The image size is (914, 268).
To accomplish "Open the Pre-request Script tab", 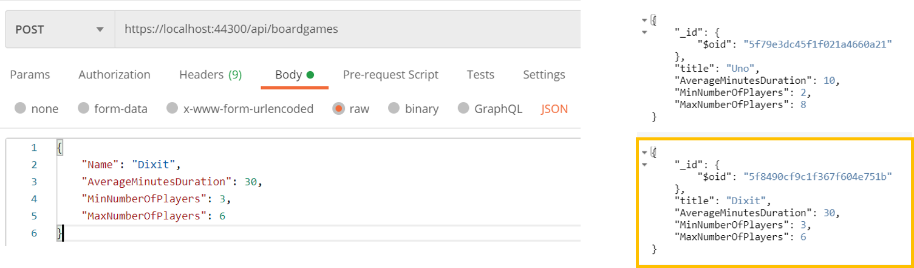I will click(390, 75).
